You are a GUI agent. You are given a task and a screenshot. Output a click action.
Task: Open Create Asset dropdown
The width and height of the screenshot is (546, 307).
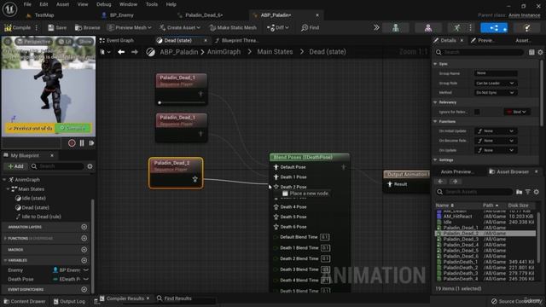tap(180, 27)
